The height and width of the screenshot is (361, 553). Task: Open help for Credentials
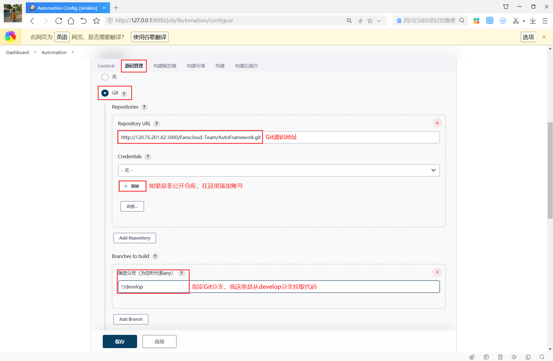point(148,157)
